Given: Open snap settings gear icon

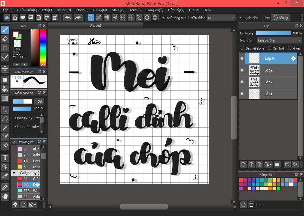Looking at the screenshot, I should click(155, 18).
